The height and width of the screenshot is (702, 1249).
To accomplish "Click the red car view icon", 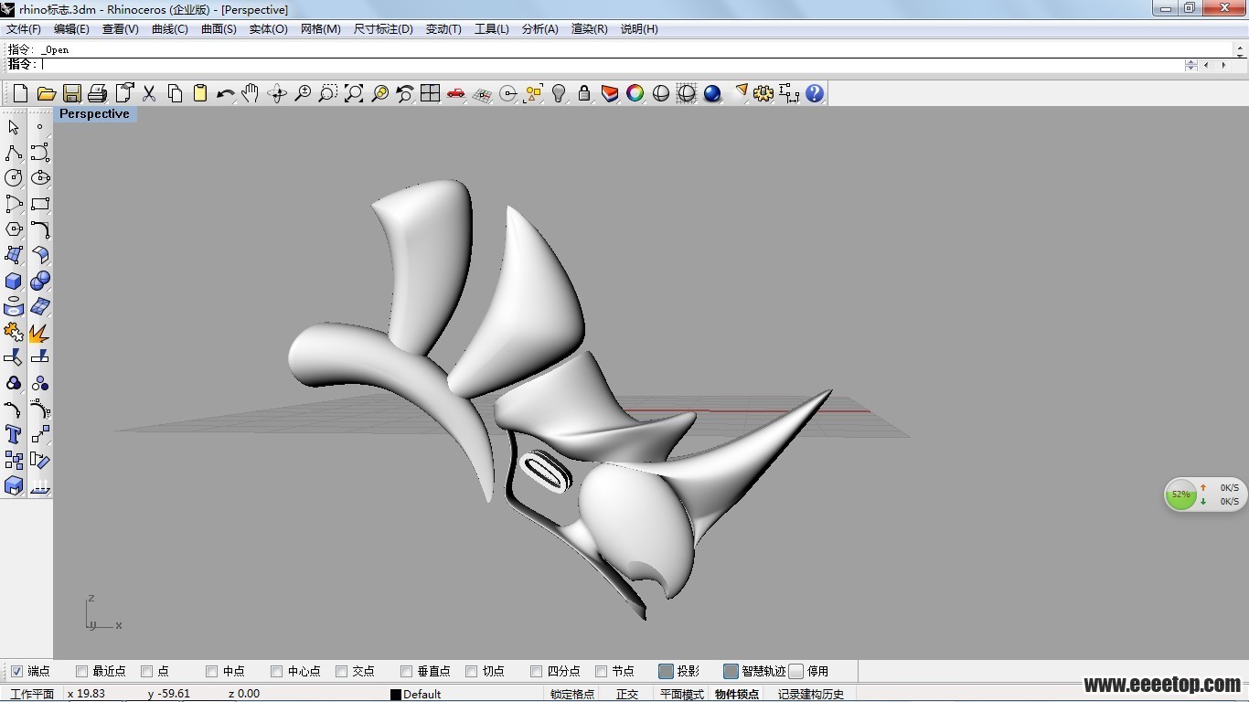I will (x=455, y=93).
